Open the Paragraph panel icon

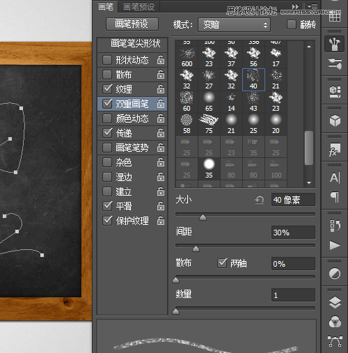[x=335, y=197]
